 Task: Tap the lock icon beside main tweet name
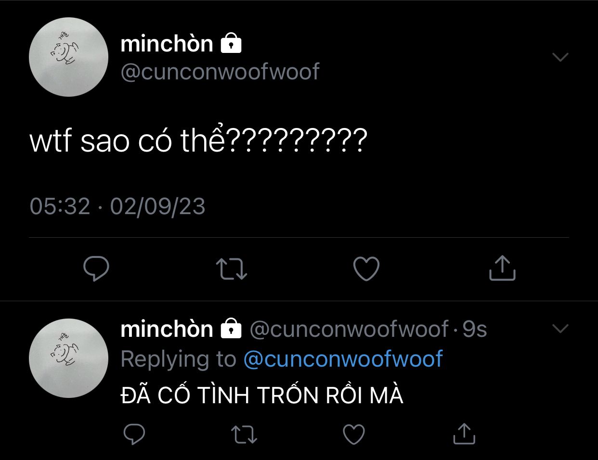pyautogui.click(x=231, y=44)
